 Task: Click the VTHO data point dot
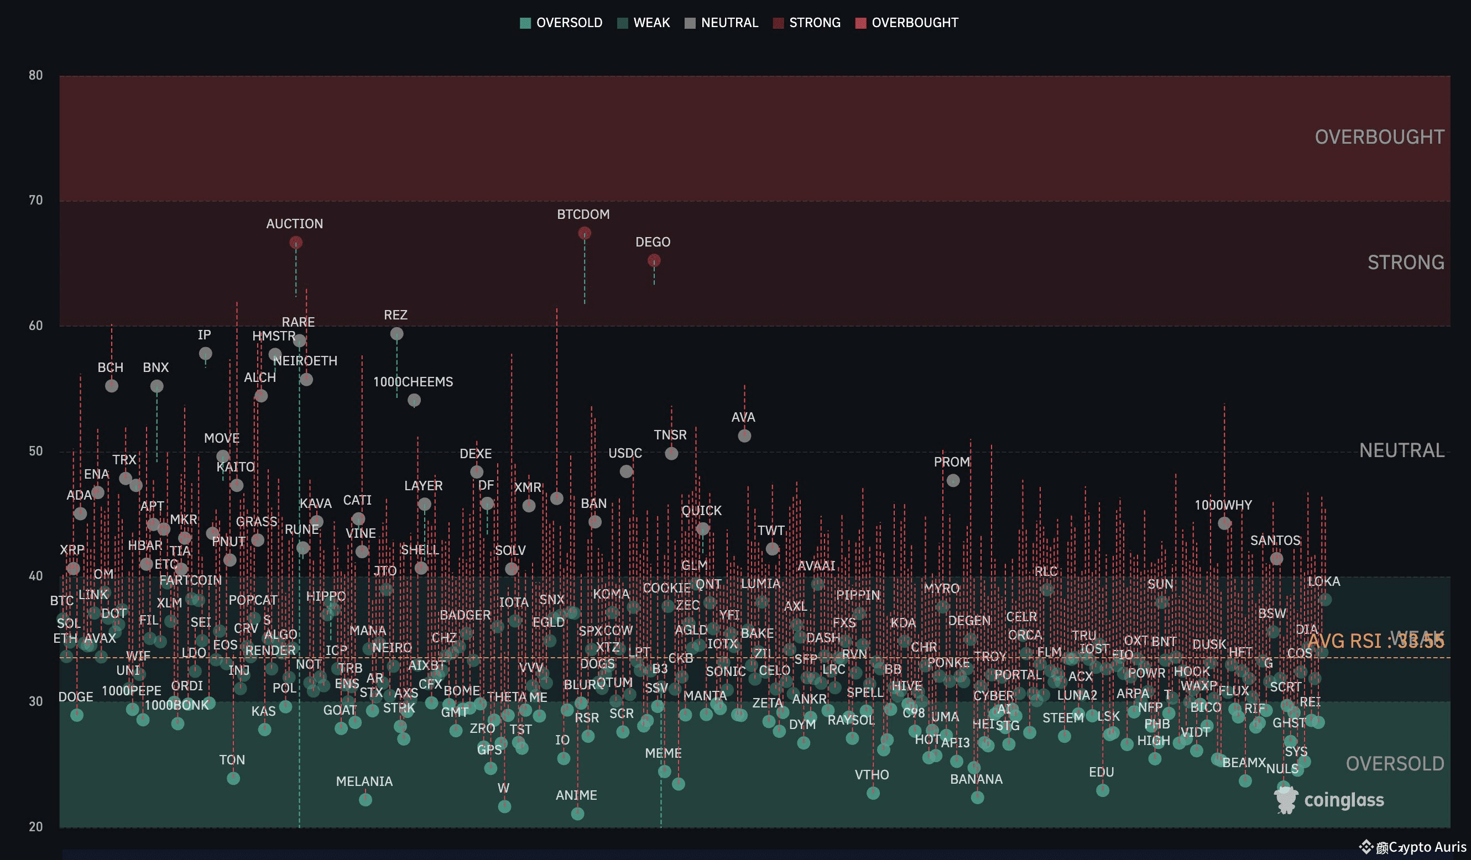tap(873, 793)
